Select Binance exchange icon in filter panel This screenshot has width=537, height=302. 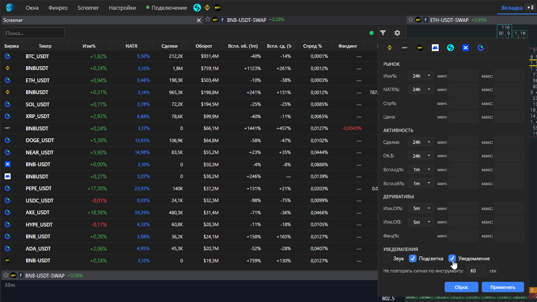389,48
